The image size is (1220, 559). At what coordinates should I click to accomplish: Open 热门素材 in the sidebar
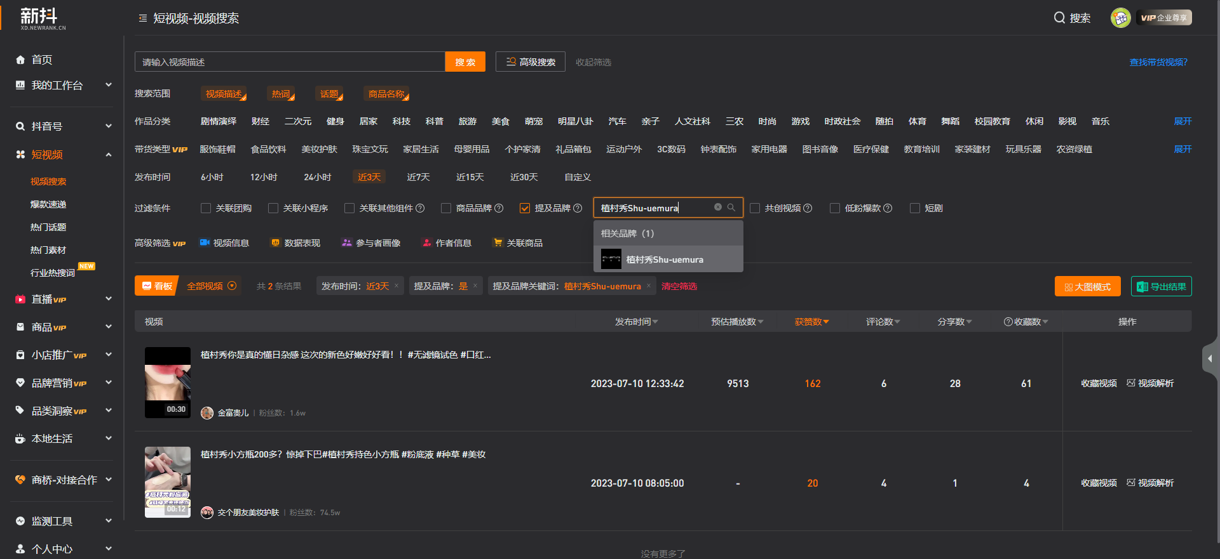48,250
